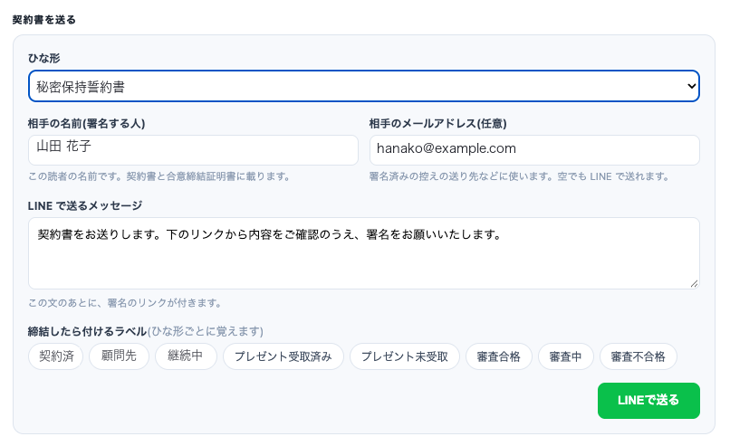Click the green LINEで送る button
This screenshot has width=730, height=446.
tap(648, 401)
